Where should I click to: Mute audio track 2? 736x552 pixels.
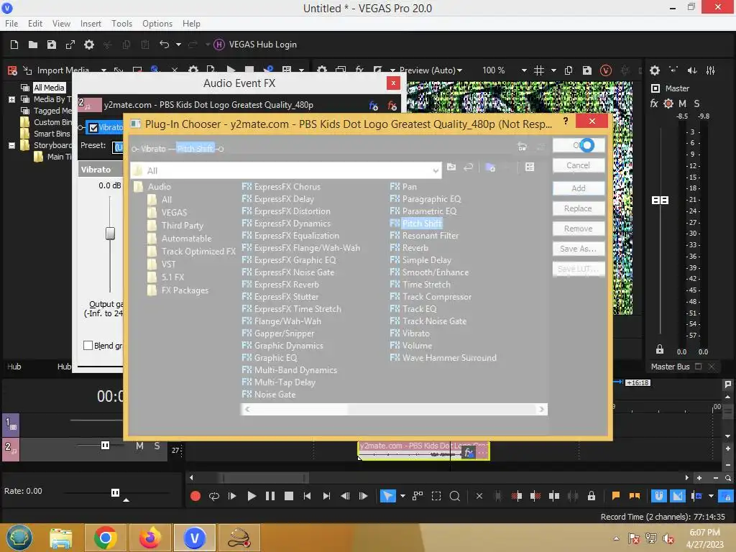tap(139, 446)
